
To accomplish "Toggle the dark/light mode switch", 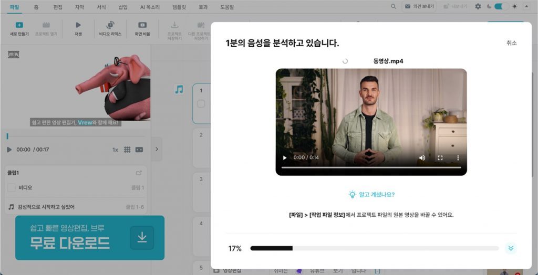I will click(x=501, y=6).
